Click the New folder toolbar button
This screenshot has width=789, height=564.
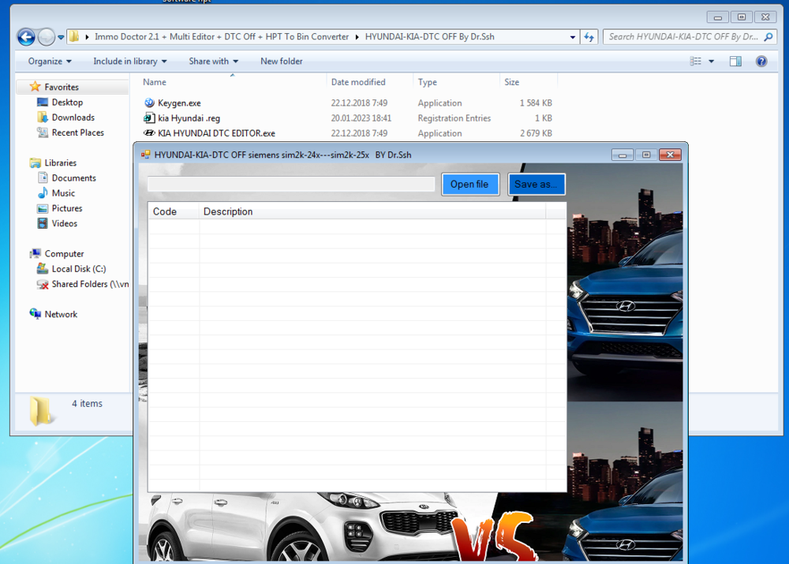click(281, 61)
